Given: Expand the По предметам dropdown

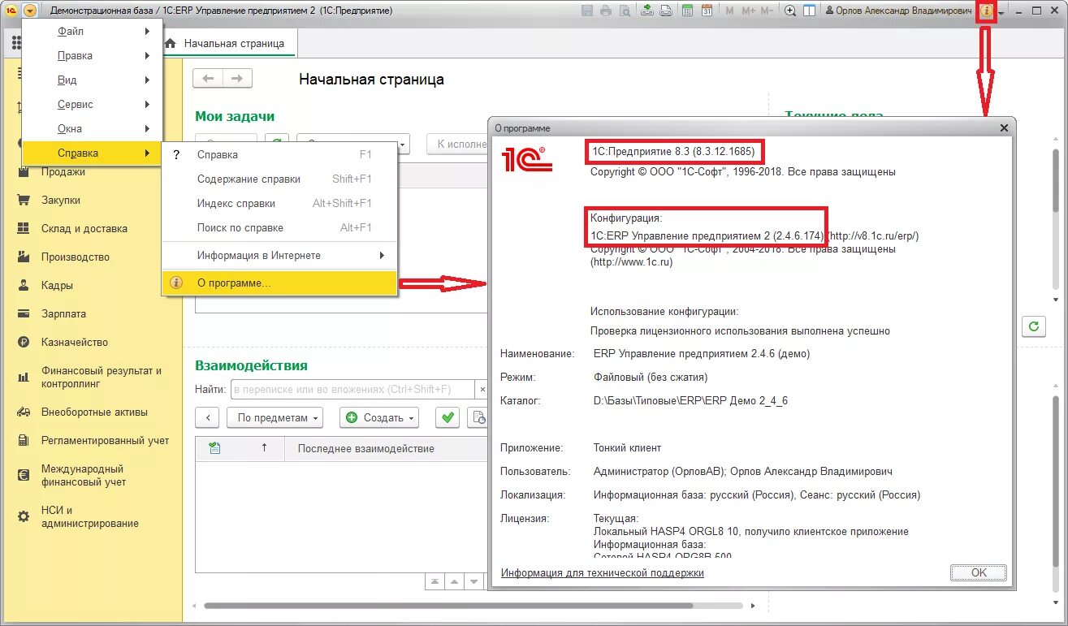Looking at the screenshot, I should tap(275, 417).
